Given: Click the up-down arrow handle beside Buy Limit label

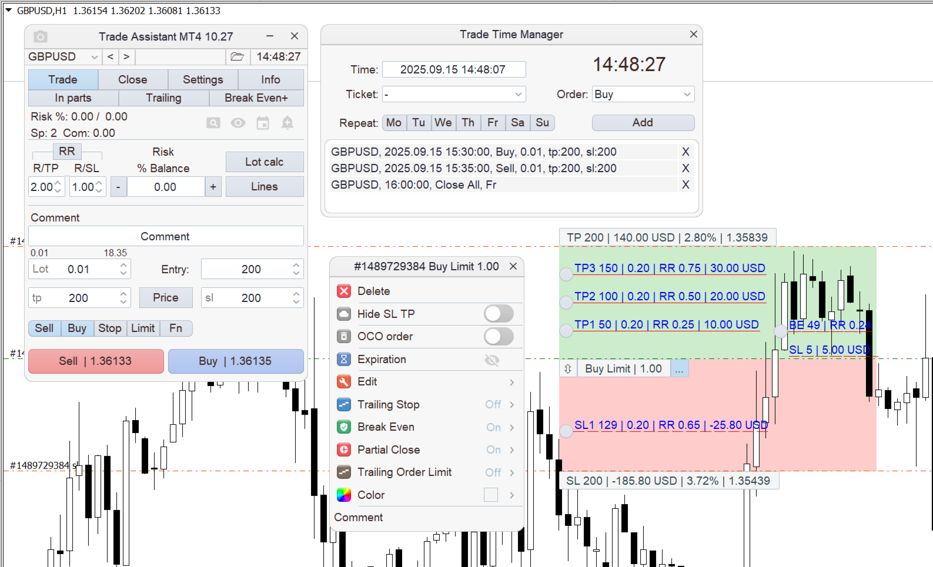Looking at the screenshot, I should tap(568, 369).
